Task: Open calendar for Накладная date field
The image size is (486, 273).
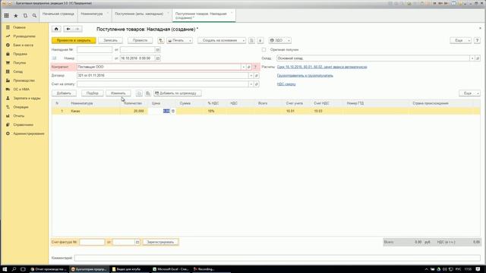Action: point(158,50)
